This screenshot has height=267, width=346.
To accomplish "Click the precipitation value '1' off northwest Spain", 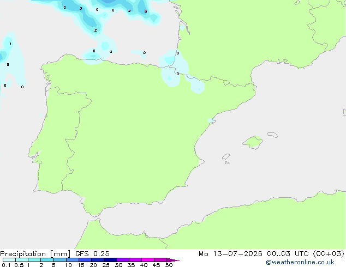I will 10,44.
